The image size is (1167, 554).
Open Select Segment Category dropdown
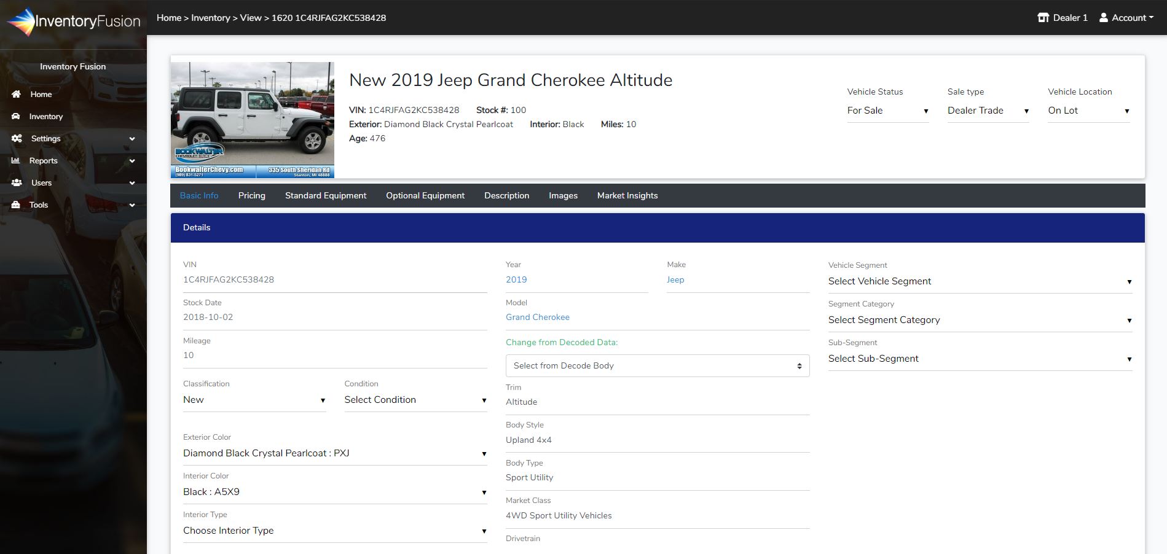tap(980, 320)
